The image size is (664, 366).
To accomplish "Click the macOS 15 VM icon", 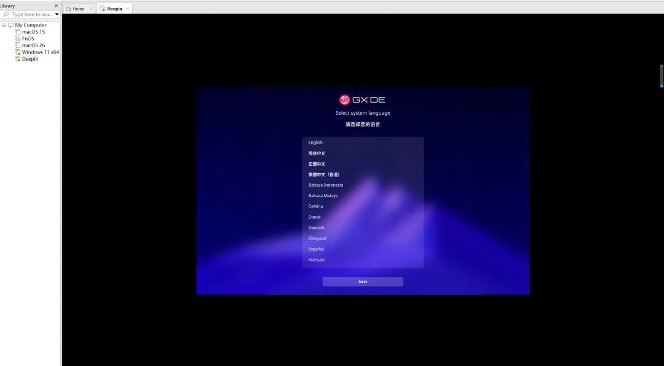I will tap(18, 32).
